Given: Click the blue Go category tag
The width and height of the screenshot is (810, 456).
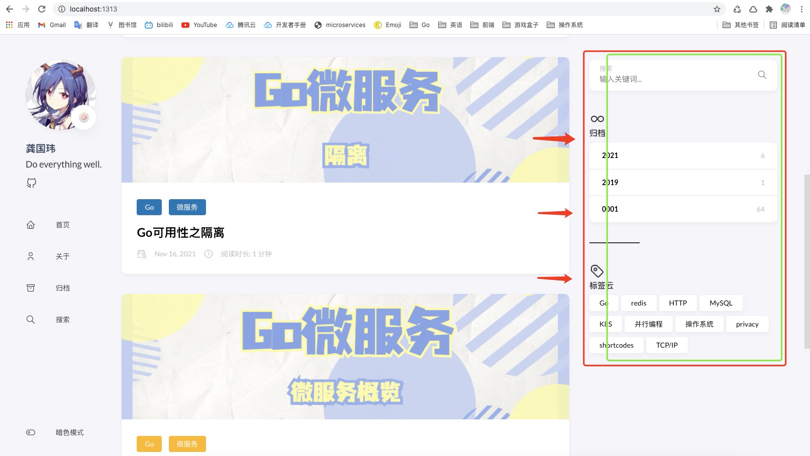Looking at the screenshot, I should tap(149, 207).
